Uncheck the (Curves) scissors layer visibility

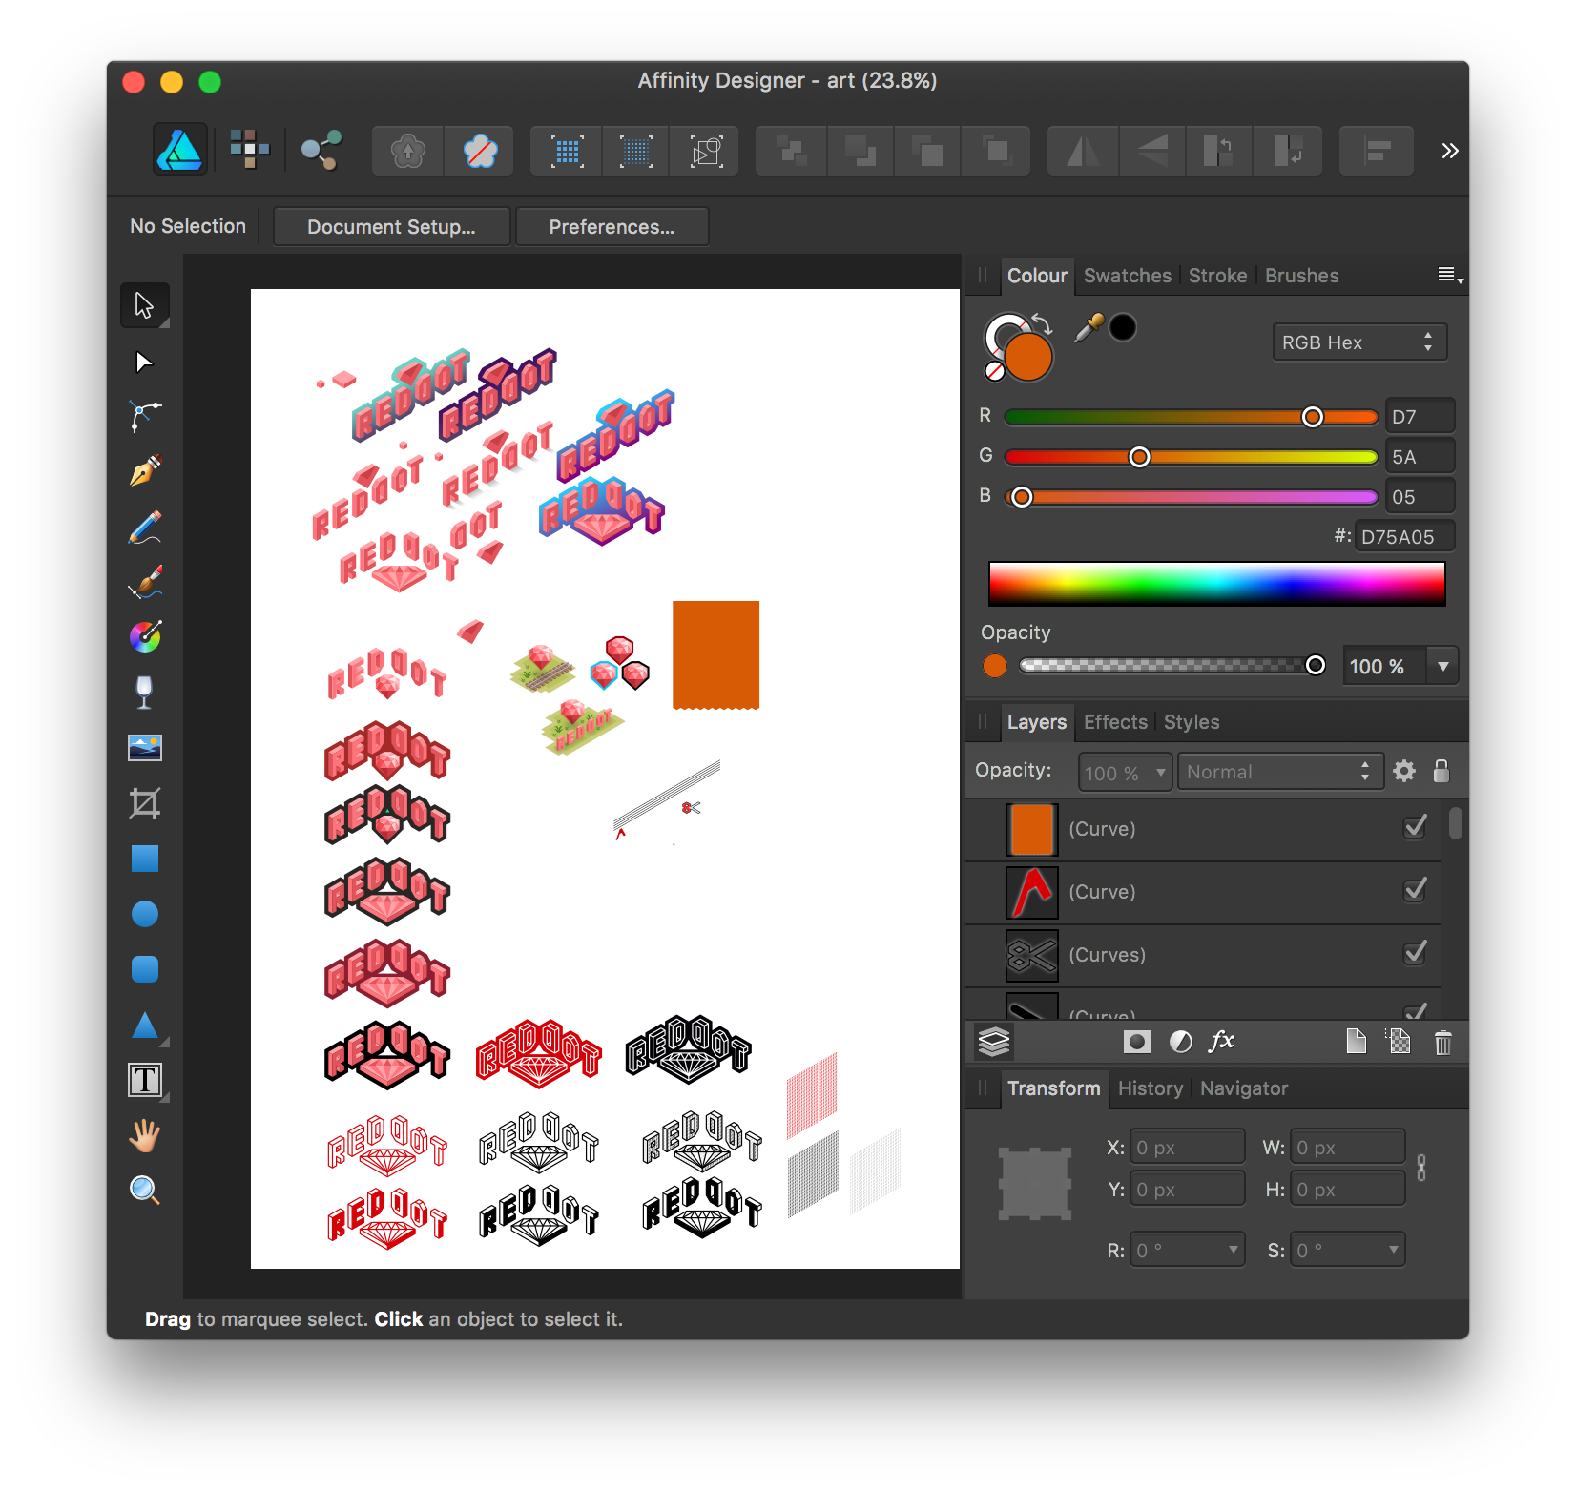pyautogui.click(x=1416, y=954)
